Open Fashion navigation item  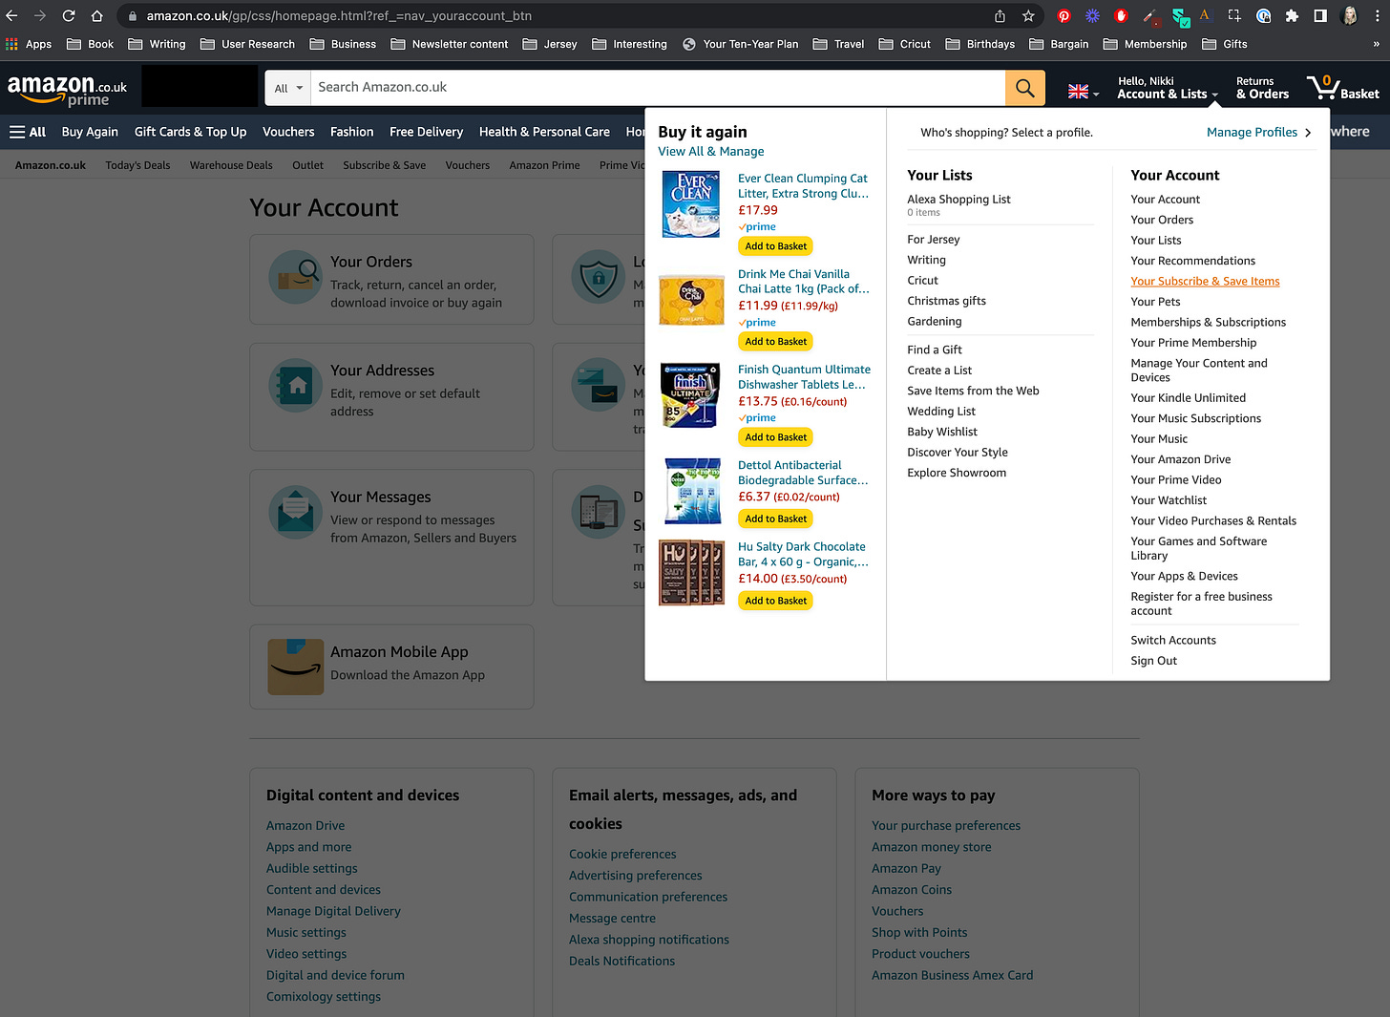[352, 132]
